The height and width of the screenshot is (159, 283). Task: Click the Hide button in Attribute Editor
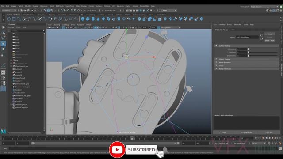click(272, 41)
